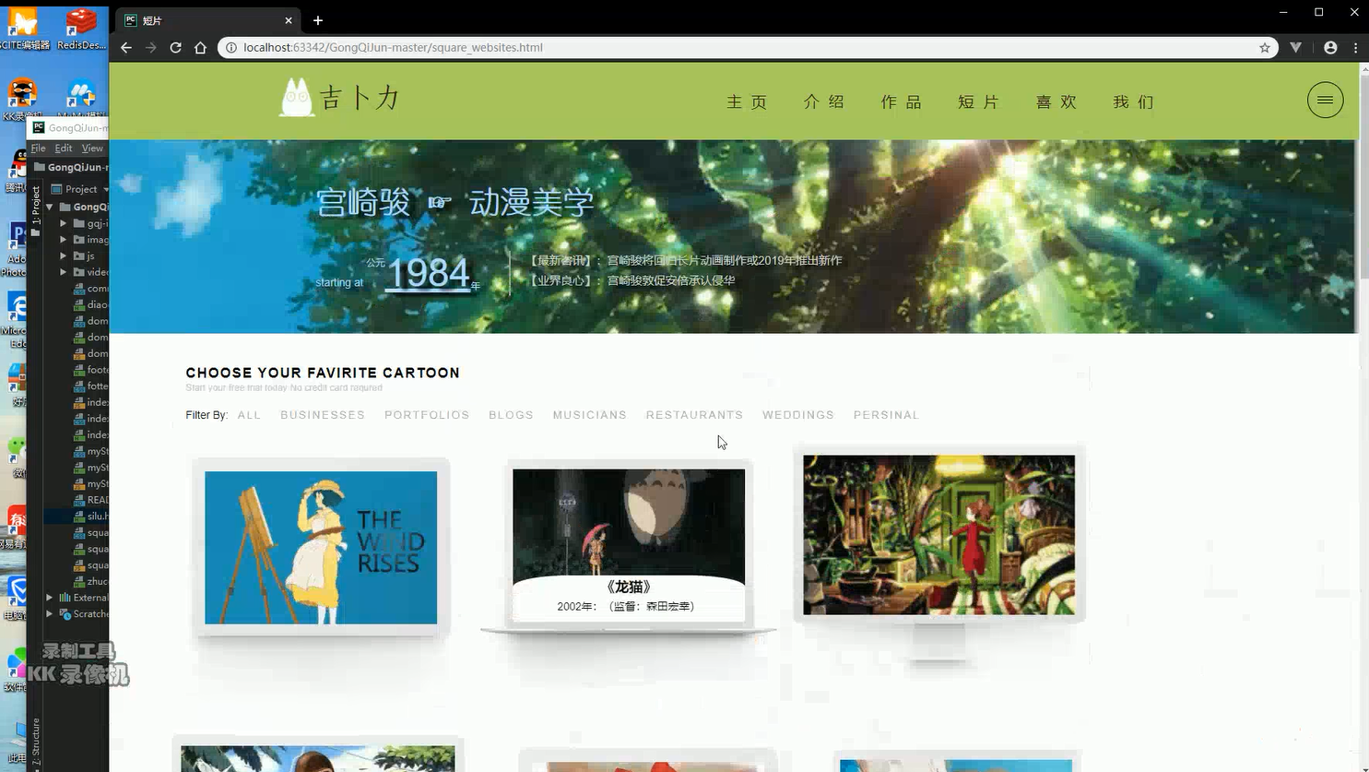This screenshot has height=772, width=1369.
Task: Open the SCITE编辑器 desktop icon
Action: tap(24, 28)
